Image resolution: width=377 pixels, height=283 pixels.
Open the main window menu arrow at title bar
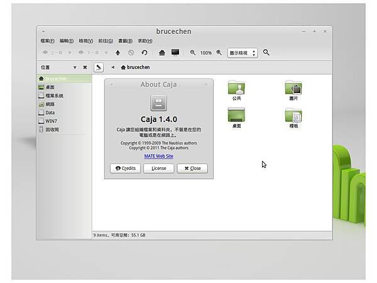(43, 31)
